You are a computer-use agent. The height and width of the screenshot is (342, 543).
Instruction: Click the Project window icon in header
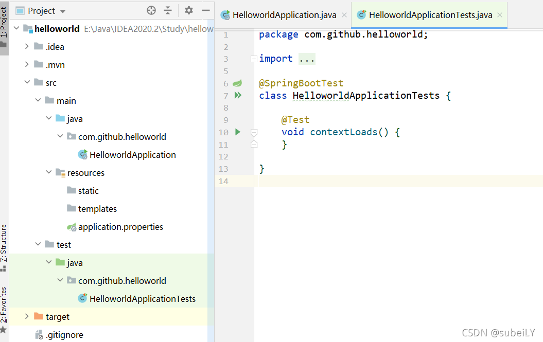[x=20, y=11]
